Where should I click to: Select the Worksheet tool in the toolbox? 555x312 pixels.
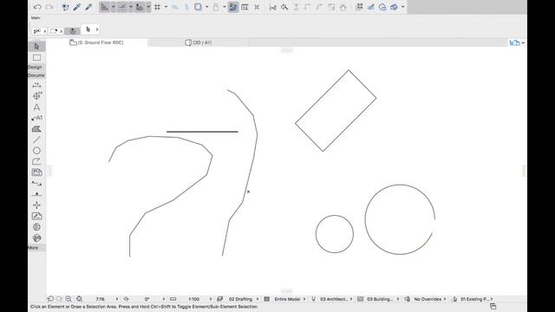point(36,216)
